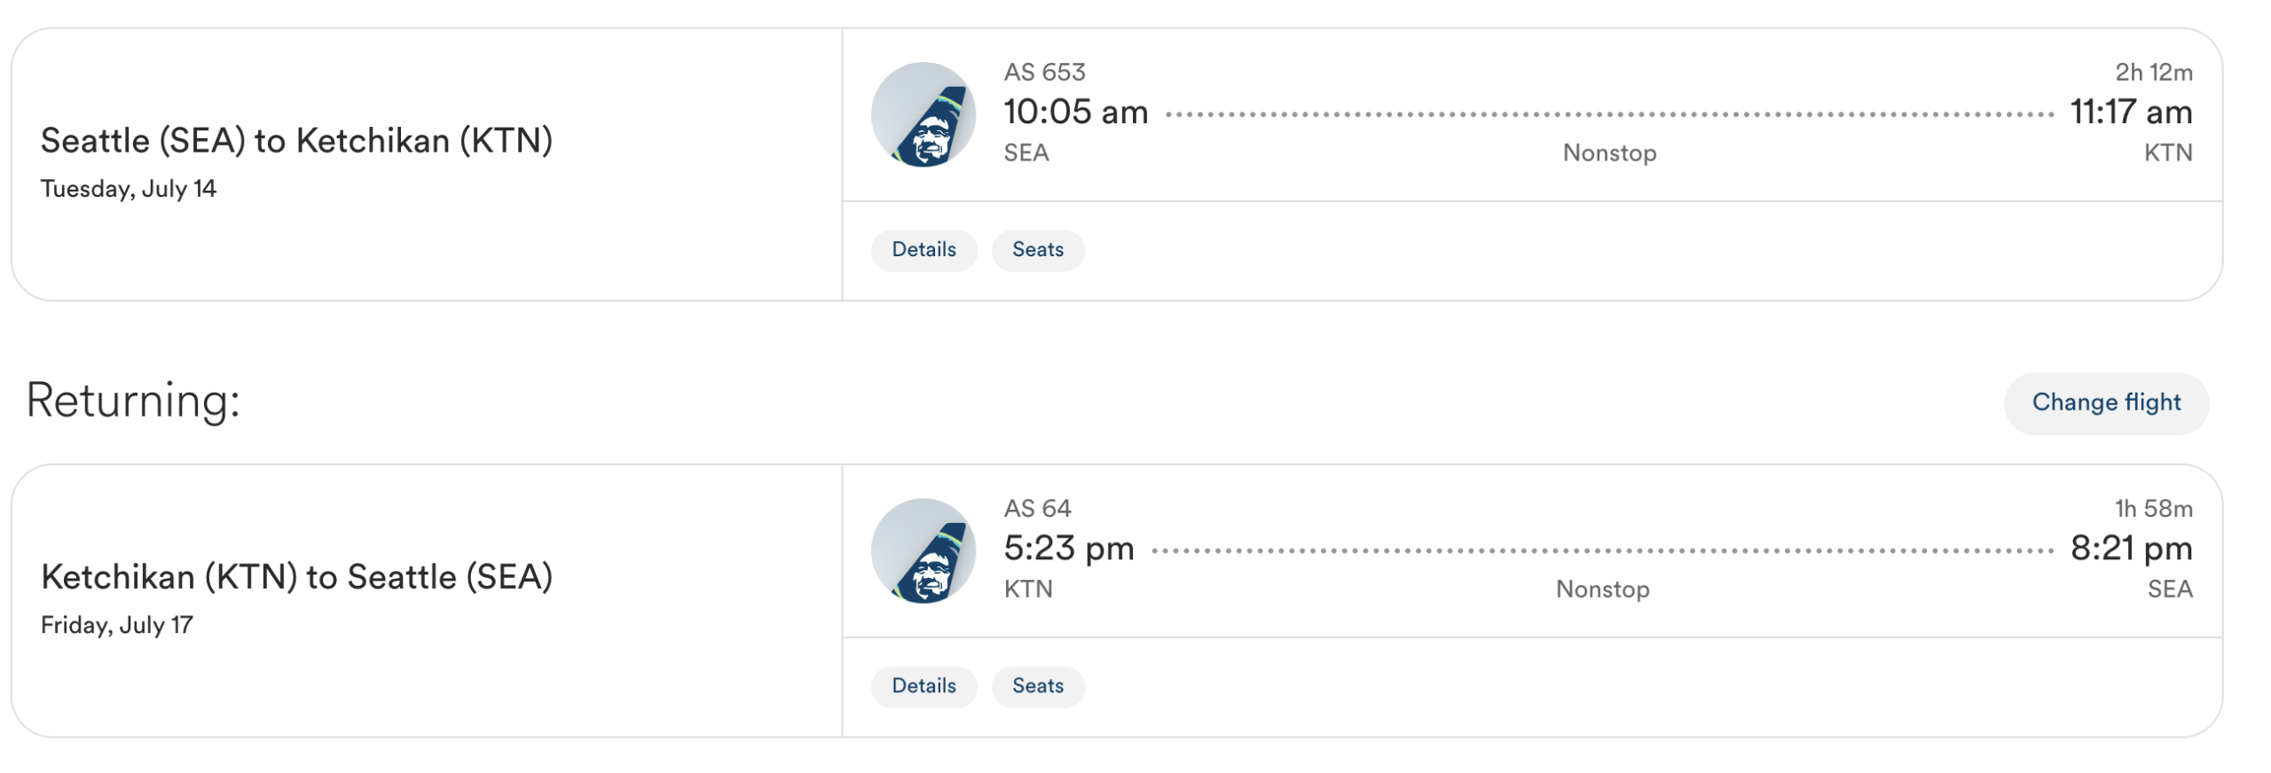Click the 5:23 pm departure time
Image resolution: width=2271 pixels, height=773 pixels.
click(x=1068, y=549)
